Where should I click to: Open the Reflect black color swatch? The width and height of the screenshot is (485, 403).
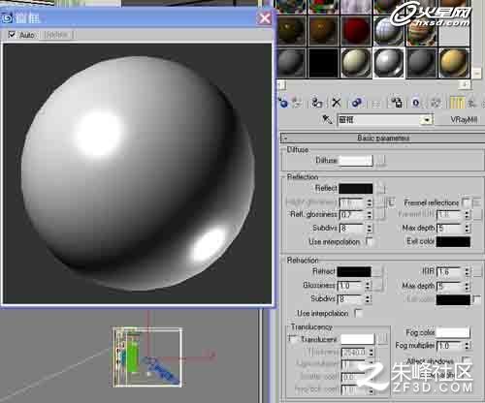pos(356,188)
